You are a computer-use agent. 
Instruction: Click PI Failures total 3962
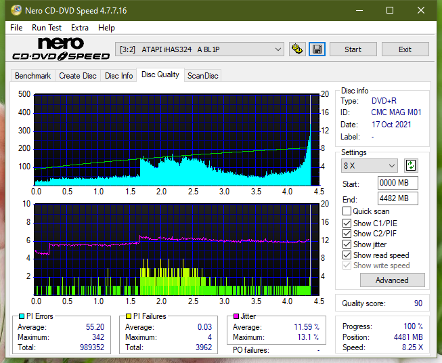[204, 347]
